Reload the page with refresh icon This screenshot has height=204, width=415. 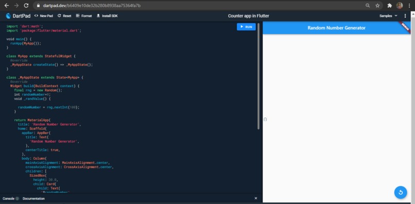pyautogui.click(x=26, y=5)
